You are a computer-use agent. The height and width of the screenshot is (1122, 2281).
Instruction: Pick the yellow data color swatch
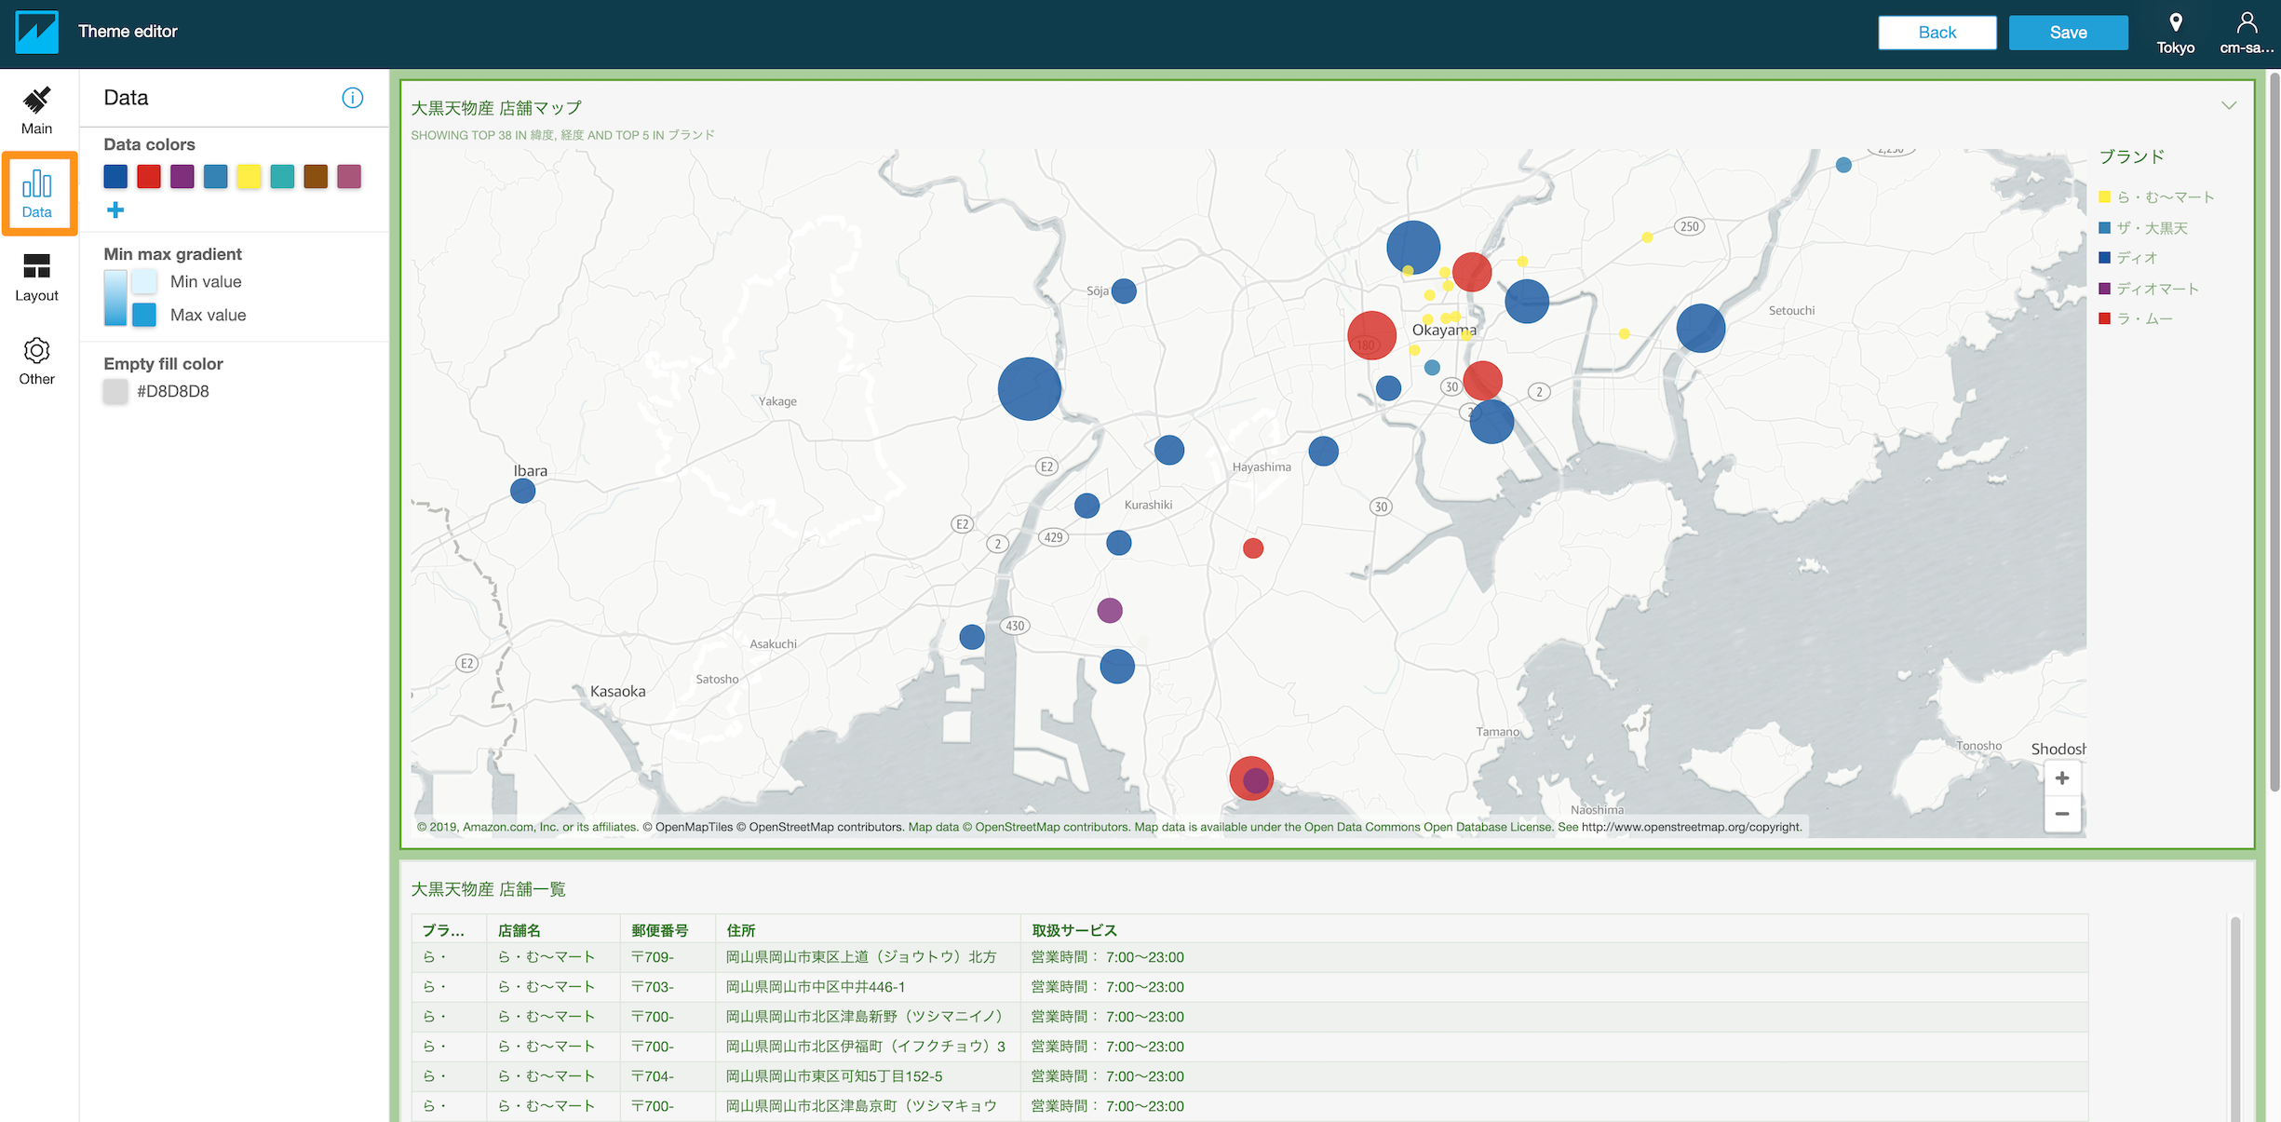pyautogui.click(x=249, y=177)
